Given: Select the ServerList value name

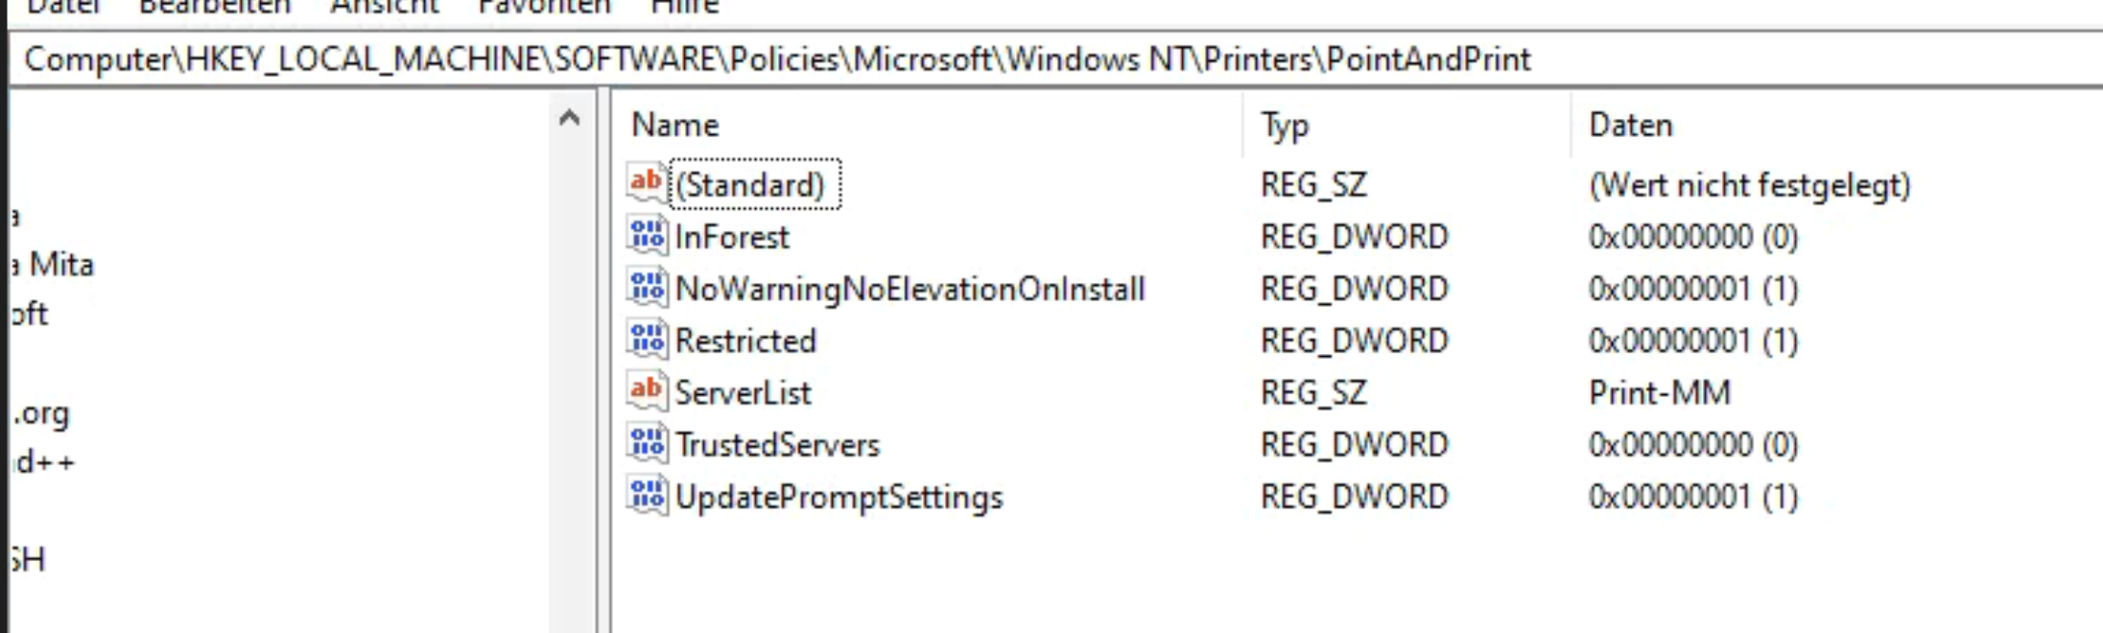Looking at the screenshot, I should tap(743, 392).
